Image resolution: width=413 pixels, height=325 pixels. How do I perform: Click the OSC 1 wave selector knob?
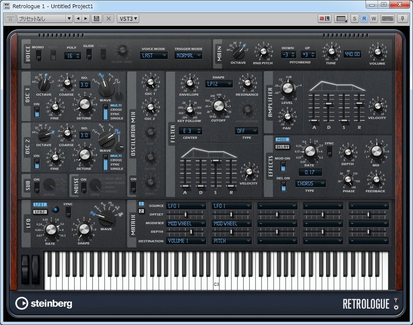106,89
